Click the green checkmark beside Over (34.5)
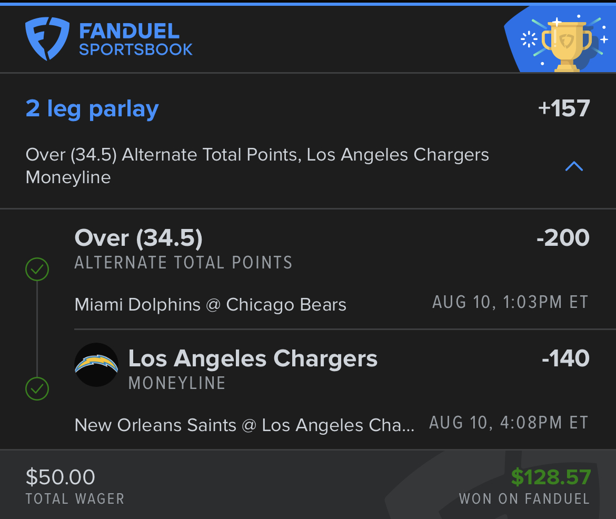 click(37, 270)
